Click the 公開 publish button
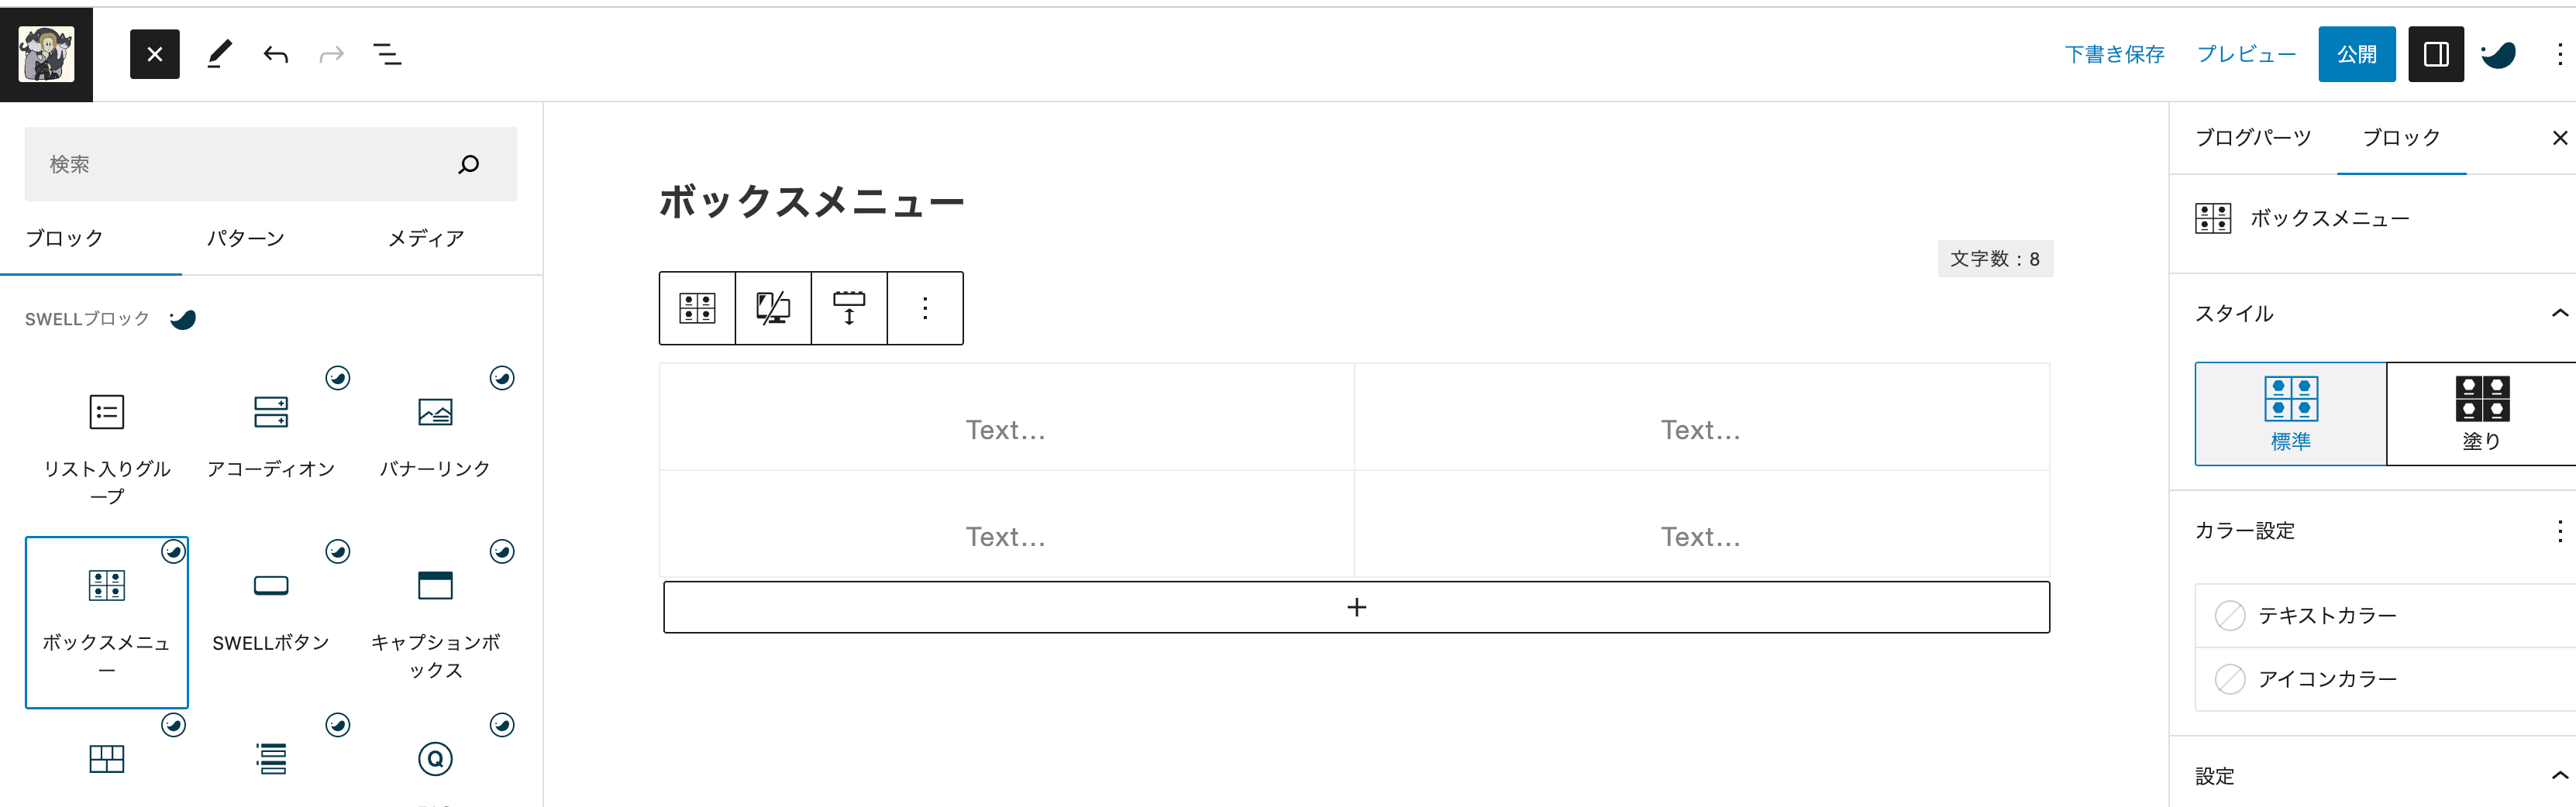 pos(2357,54)
